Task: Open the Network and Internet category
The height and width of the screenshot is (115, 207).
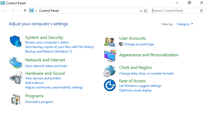Action: [x=45, y=60]
